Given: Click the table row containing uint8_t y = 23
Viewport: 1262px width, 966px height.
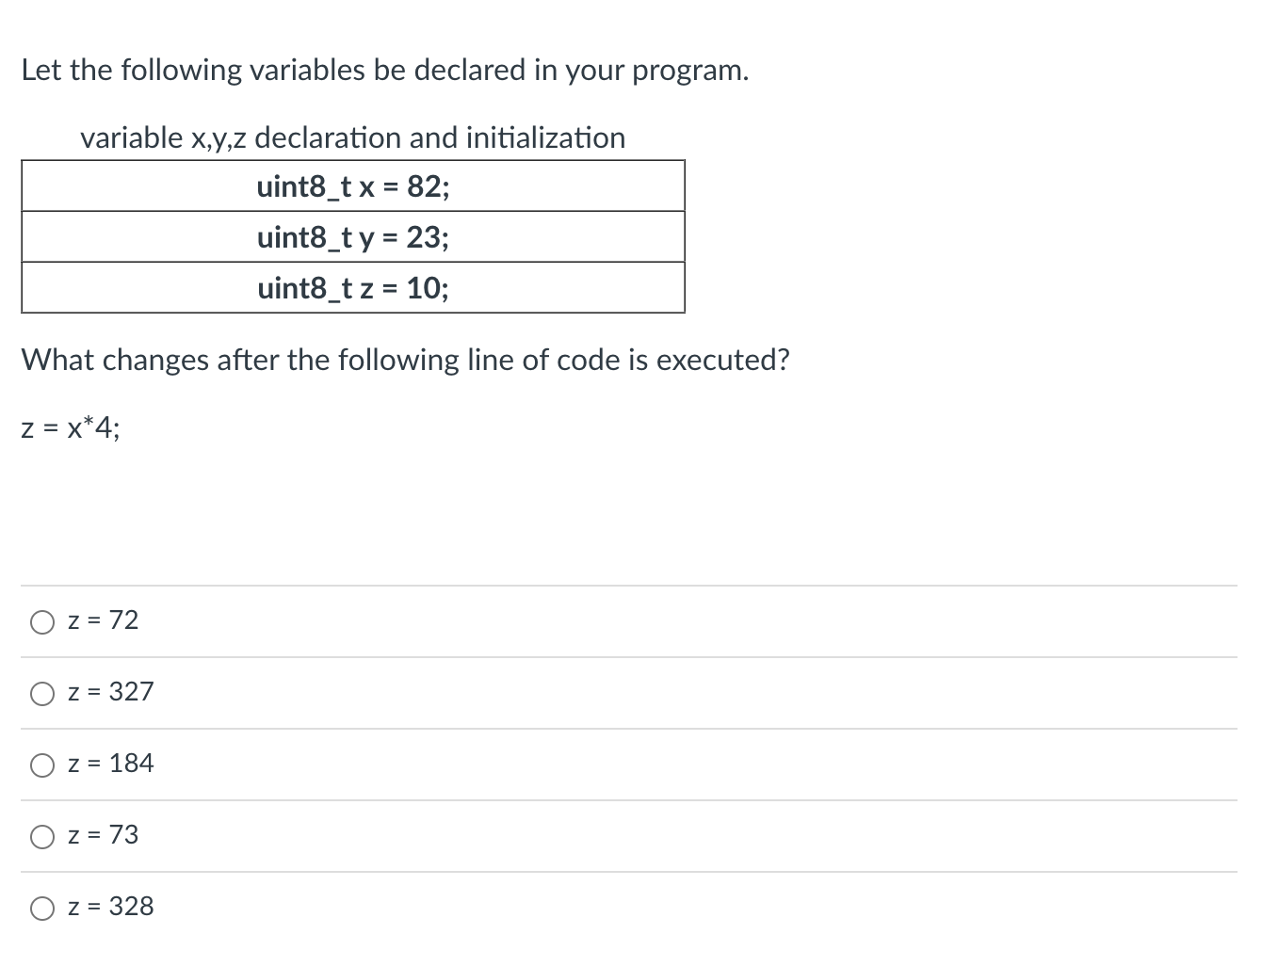Looking at the screenshot, I should pyautogui.click(x=351, y=237).
